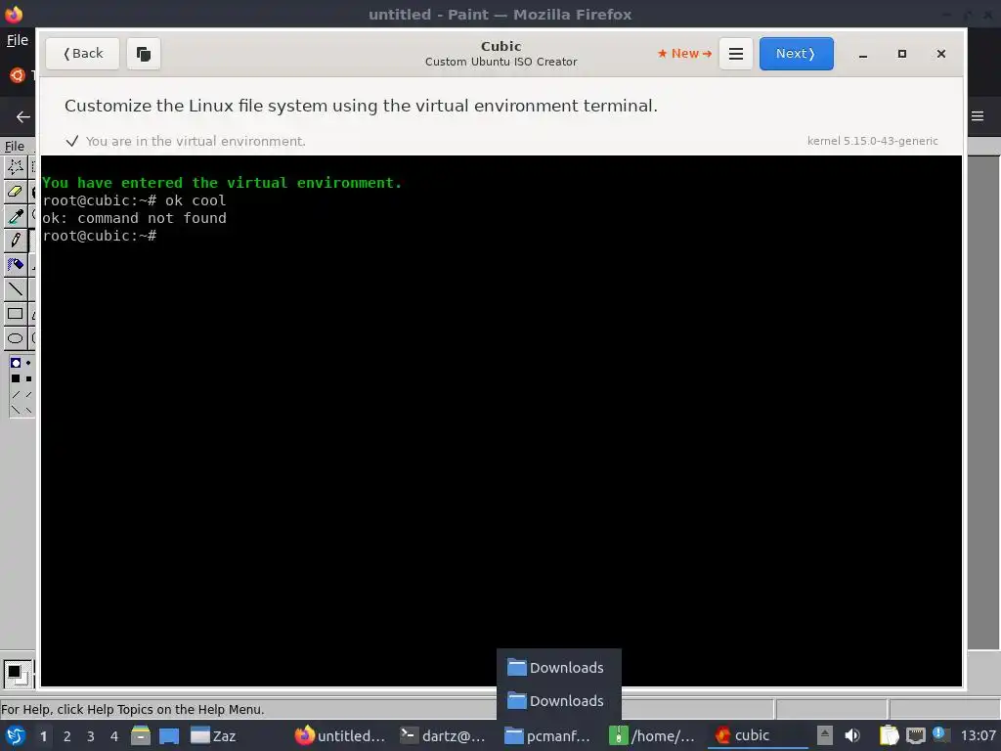The width and height of the screenshot is (1001, 751).
Task: Click the Firefox logo in title bar
Action: click(14, 14)
